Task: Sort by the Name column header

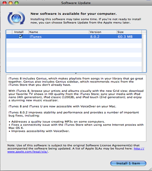Action: (59, 32)
